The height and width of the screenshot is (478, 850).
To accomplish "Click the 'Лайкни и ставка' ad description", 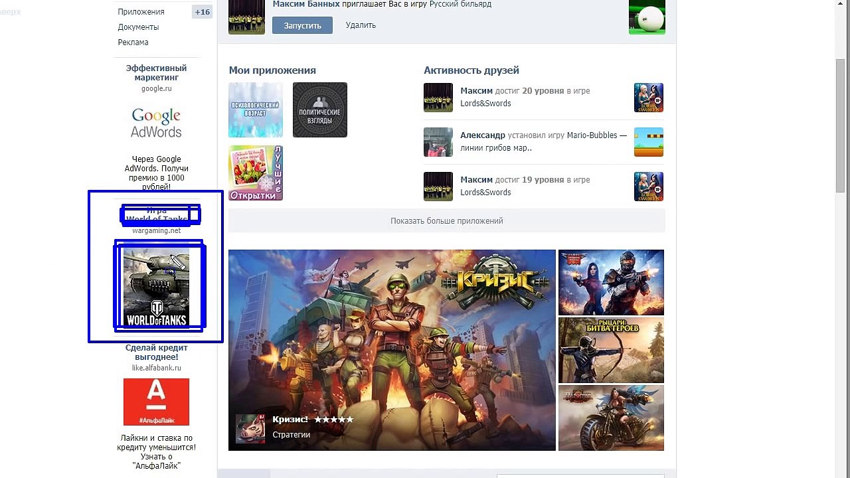I will (x=157, y=452).
